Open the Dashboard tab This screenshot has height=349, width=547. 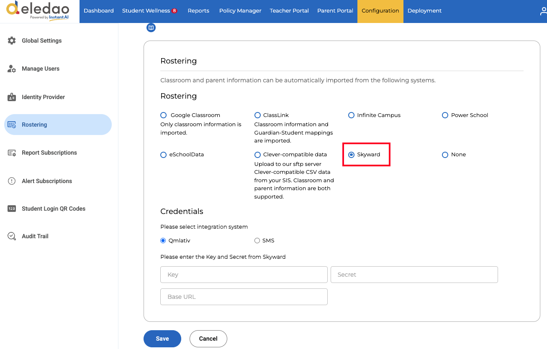99,11
